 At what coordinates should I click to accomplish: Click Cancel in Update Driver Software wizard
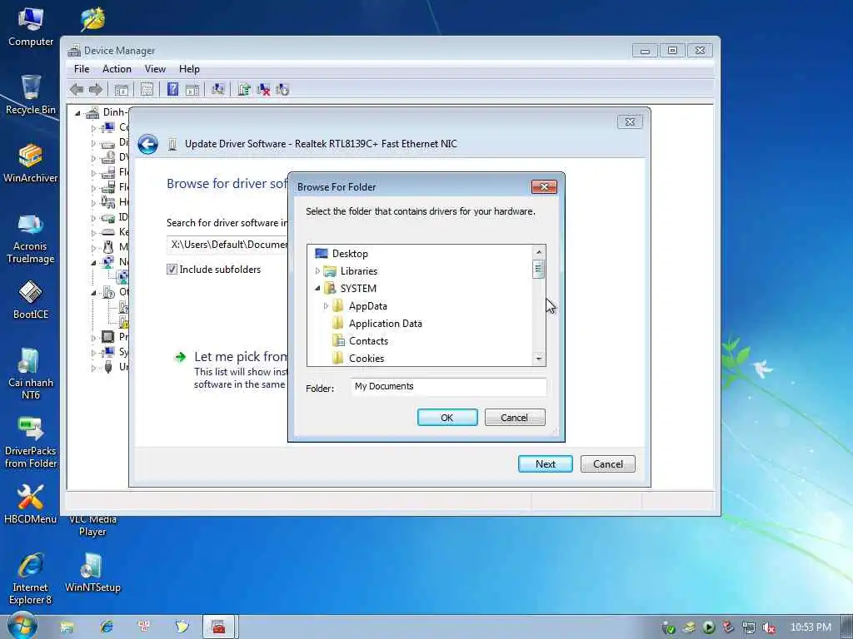click(x=607, y=464)
